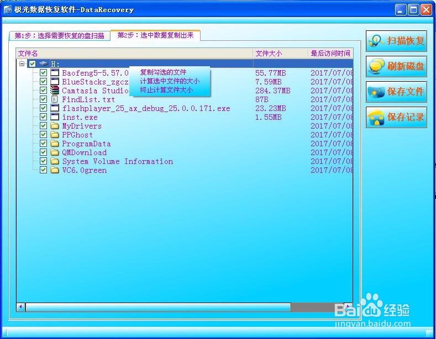Viewport: 436px width, 339px height.
Task: Select System Volume Information folder name
Action: pyautogui.click(x=117, y=161)
